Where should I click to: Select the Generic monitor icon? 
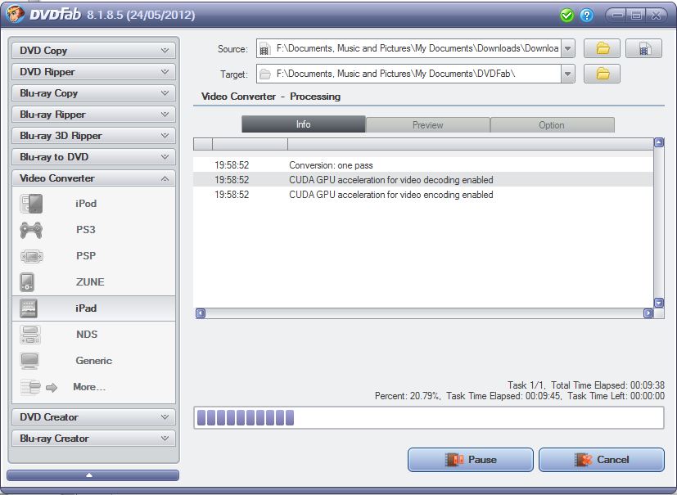click(29, 361)
